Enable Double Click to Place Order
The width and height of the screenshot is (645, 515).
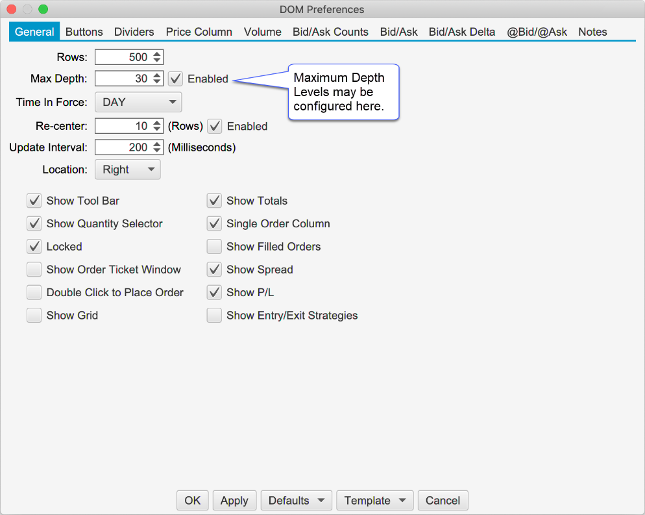(x=34, y=293)
